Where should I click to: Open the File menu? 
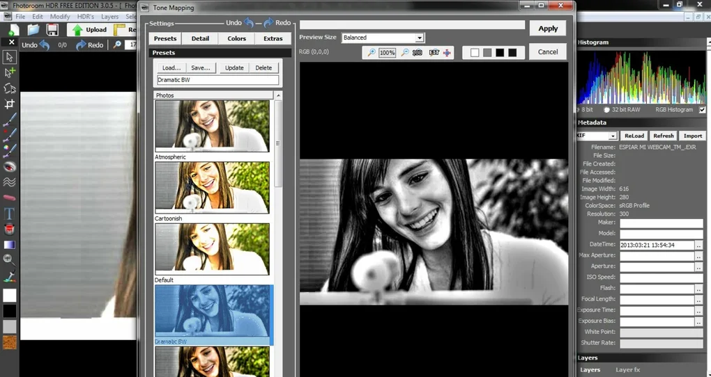(x=20, y=16)
